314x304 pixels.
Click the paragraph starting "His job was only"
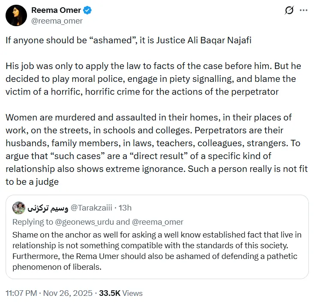[150, 79]
